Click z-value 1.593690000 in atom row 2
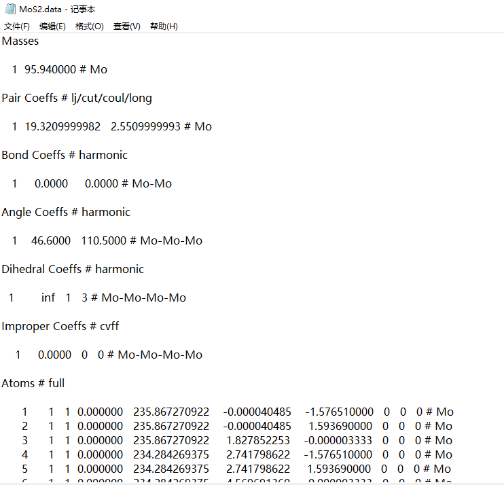The height and width of the screenshot is (485, 504). pyautogui.click(x=340, y=426)
